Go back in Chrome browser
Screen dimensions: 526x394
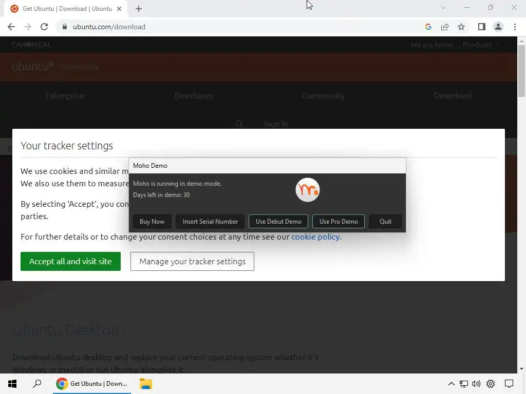pos(11,27)
